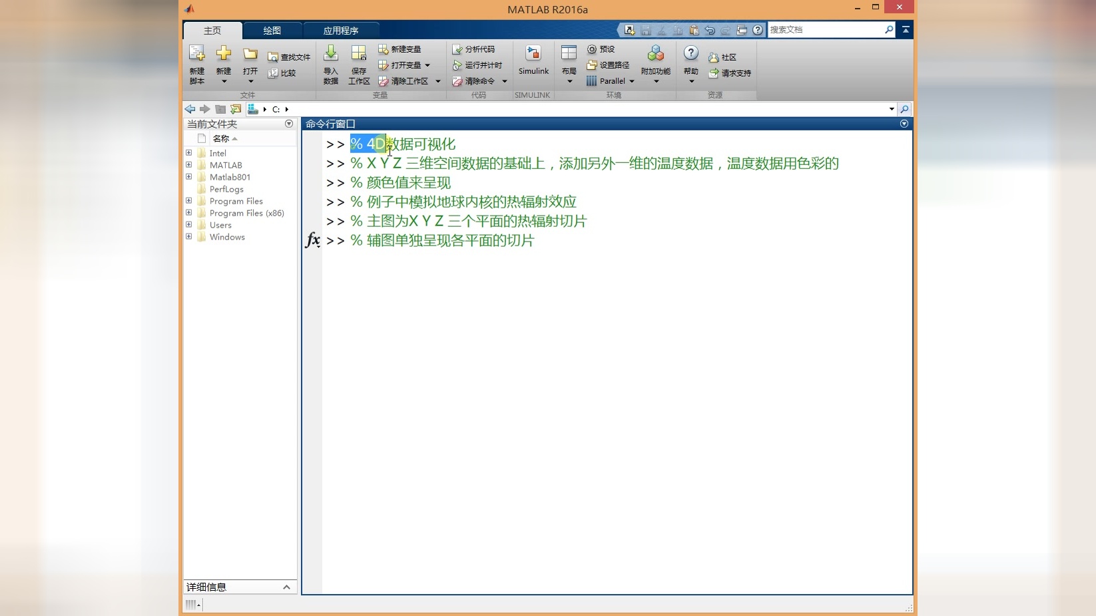This screenshot has height=616, width=1096.
Task: Click the 比较 (Compare) button
Action: 282,73
